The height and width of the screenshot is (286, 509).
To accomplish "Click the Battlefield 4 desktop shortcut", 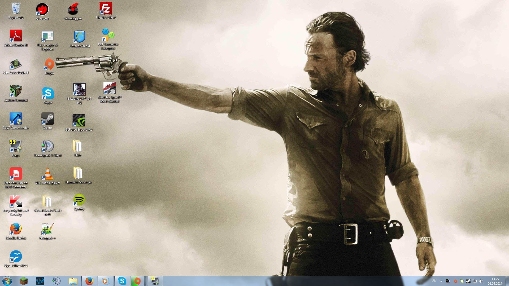I will pos(79,90).
